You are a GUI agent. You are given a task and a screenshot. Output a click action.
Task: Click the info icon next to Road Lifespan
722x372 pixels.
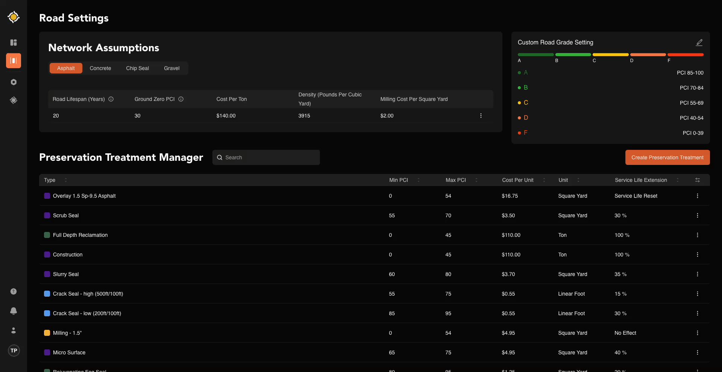tap(111, 99)
